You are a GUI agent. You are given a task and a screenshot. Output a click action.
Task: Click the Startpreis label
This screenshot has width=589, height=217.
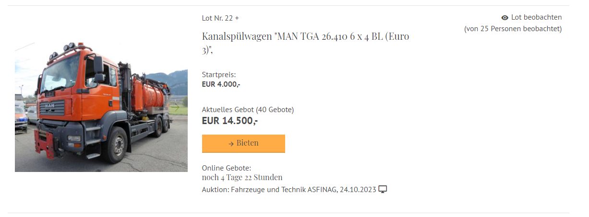pos(219,75)
